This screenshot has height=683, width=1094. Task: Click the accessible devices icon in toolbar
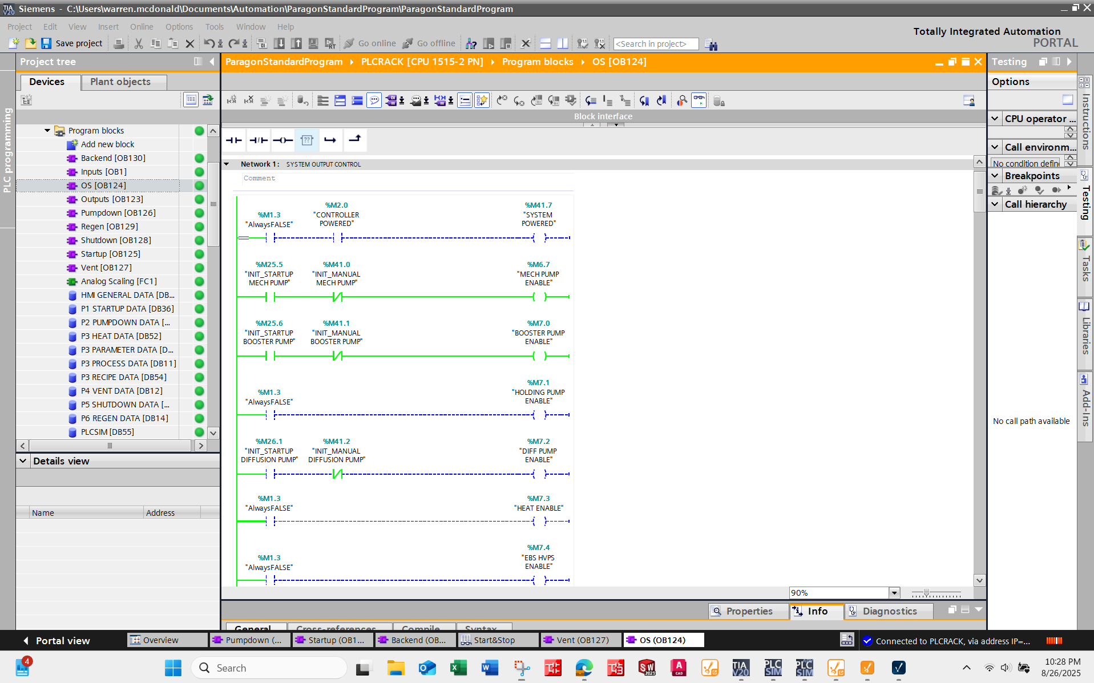pos(471,43)
